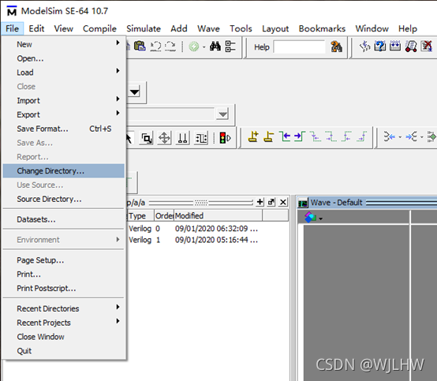Click the Delete Cursor yellow minus icon
Screen dimensions: 437x381
268,136
